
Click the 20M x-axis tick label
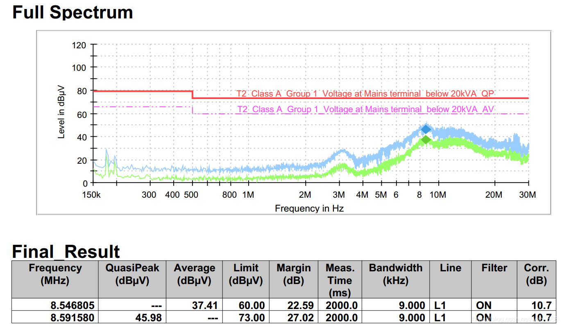pos(494,195)
